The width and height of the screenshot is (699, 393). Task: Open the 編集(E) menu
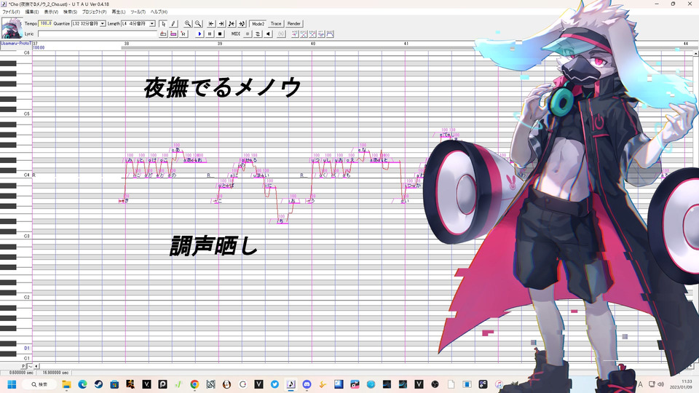[x=31, y=12]
